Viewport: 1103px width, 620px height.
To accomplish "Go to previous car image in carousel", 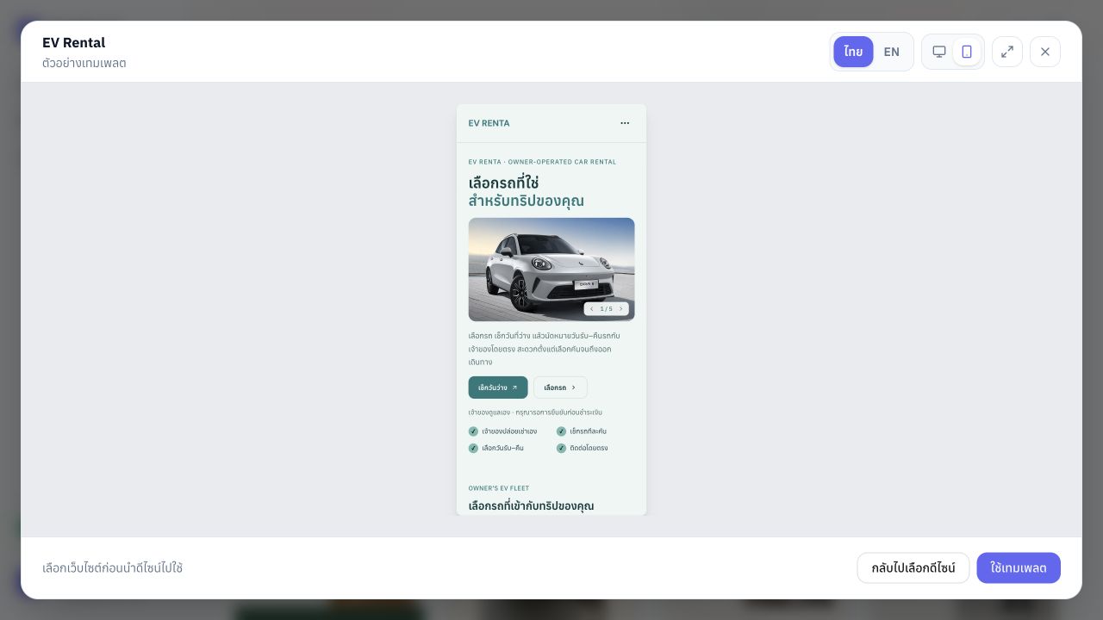I will (x=592, y=309).
